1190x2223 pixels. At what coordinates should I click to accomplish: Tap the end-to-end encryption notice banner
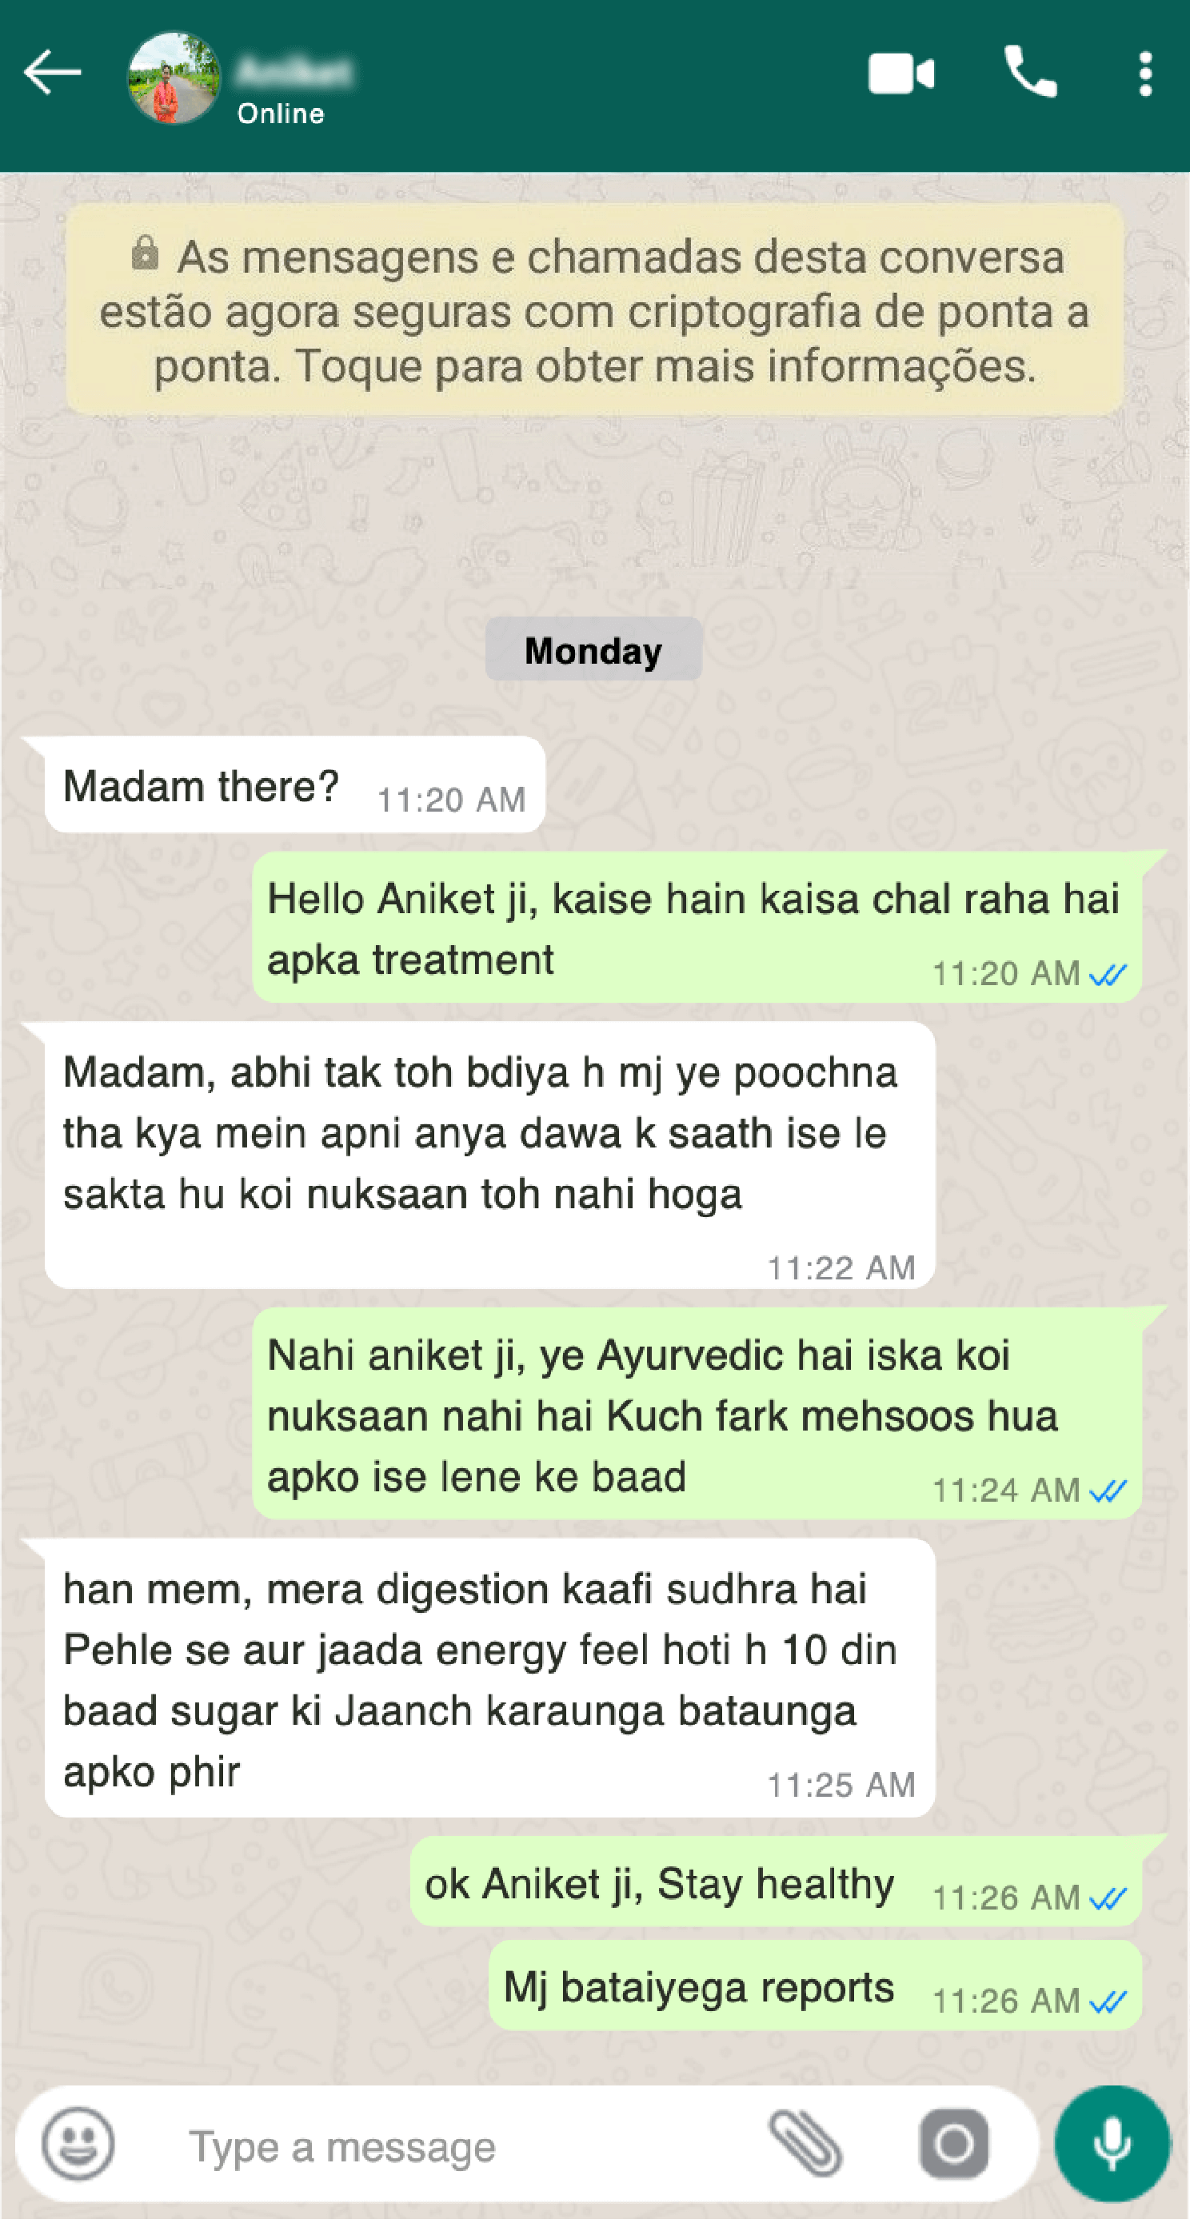point(594,309)
